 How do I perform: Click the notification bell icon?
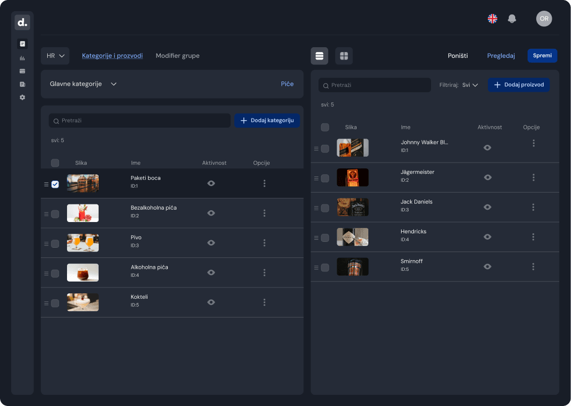pyautogui.click(x=512, y=19)
